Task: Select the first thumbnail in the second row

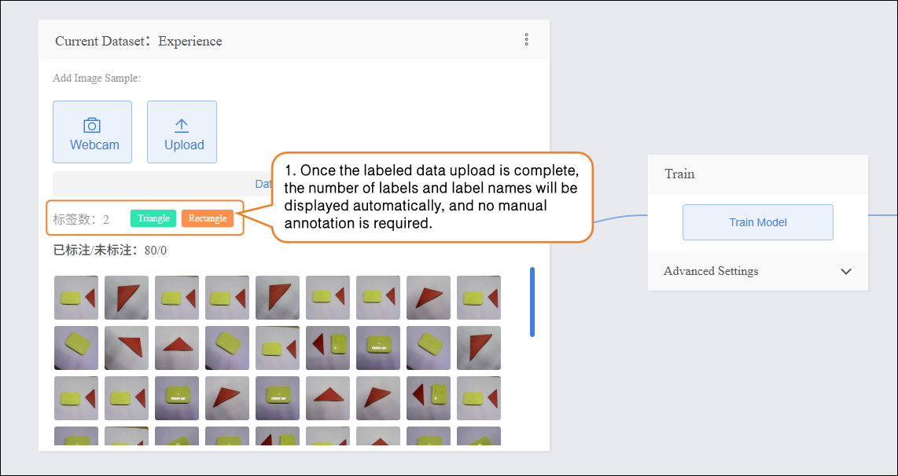Action: [x=76, y=348]
